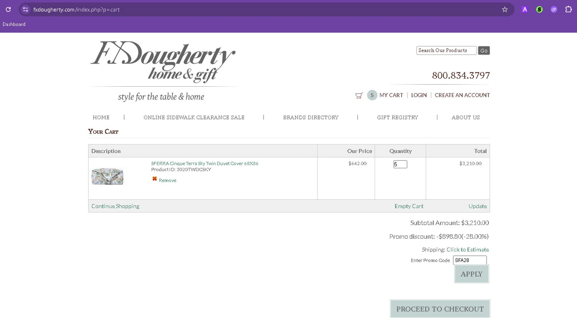Image resolution: width=577 pixels, height=318 pixels.
Task: Open the purple round browser extension icon
Action: [x=554, y=10]
